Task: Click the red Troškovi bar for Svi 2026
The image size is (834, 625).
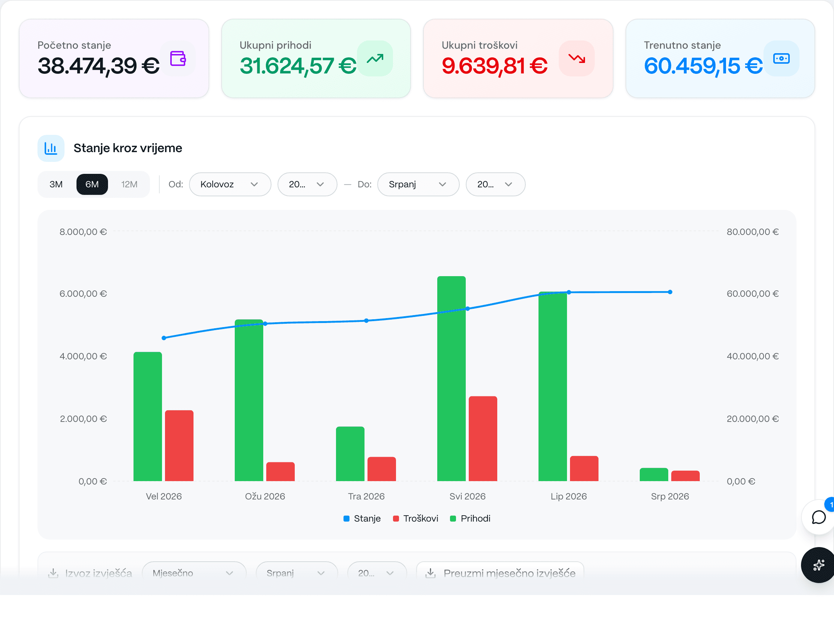Action: coord(483,438)
